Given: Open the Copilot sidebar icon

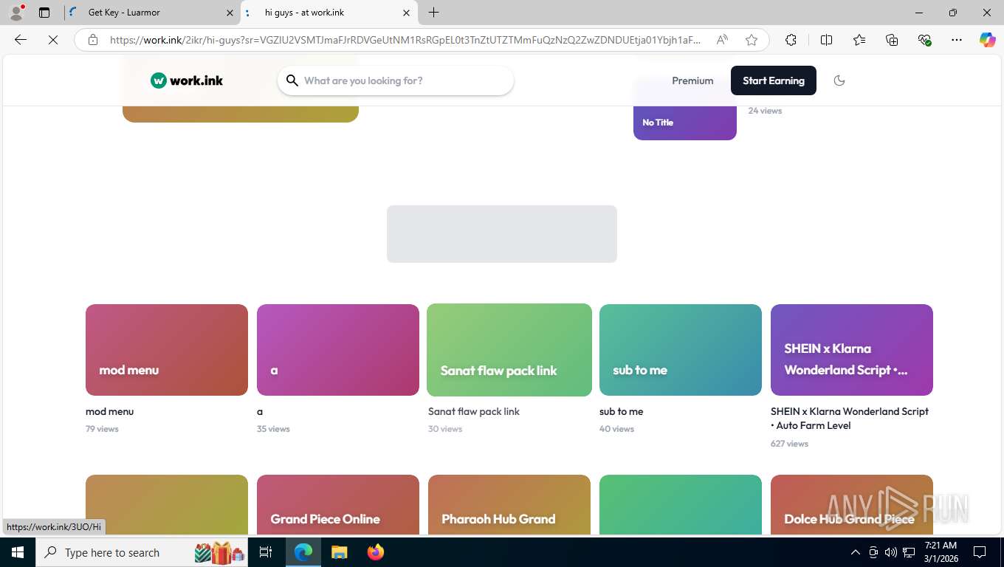Looking at the screenshot, I should tap(987, 40).
